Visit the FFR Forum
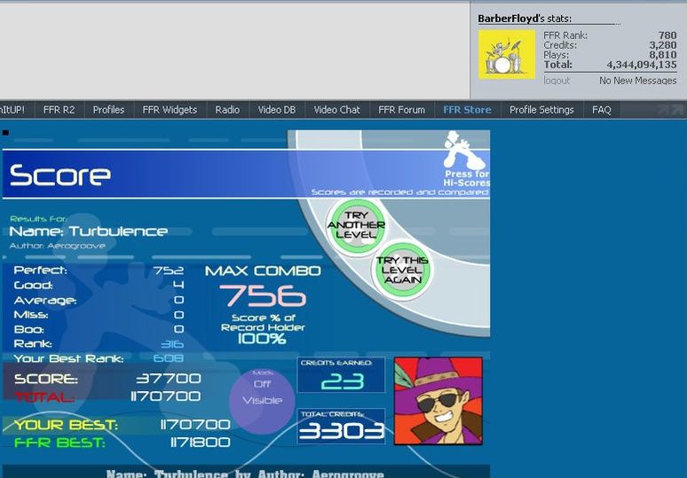This screenshot has height=478, width=687. pyautogui.click(x=401, y=110)
